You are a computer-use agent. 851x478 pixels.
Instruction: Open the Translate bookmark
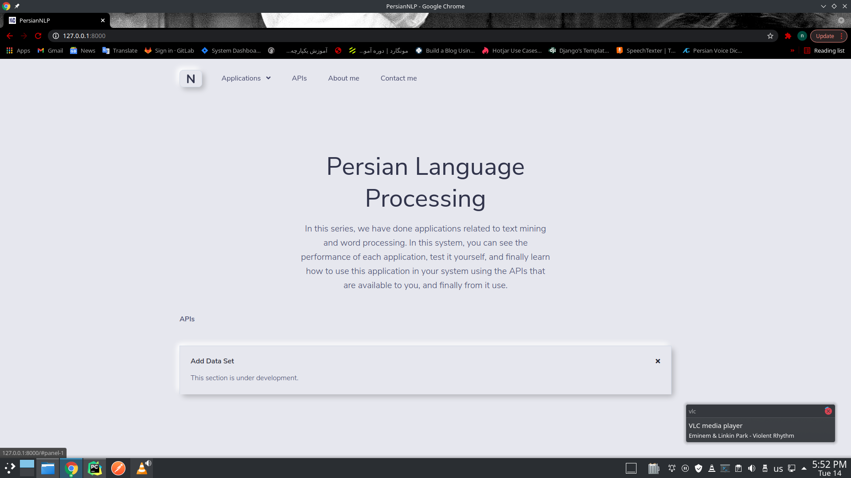click(120, 50)
